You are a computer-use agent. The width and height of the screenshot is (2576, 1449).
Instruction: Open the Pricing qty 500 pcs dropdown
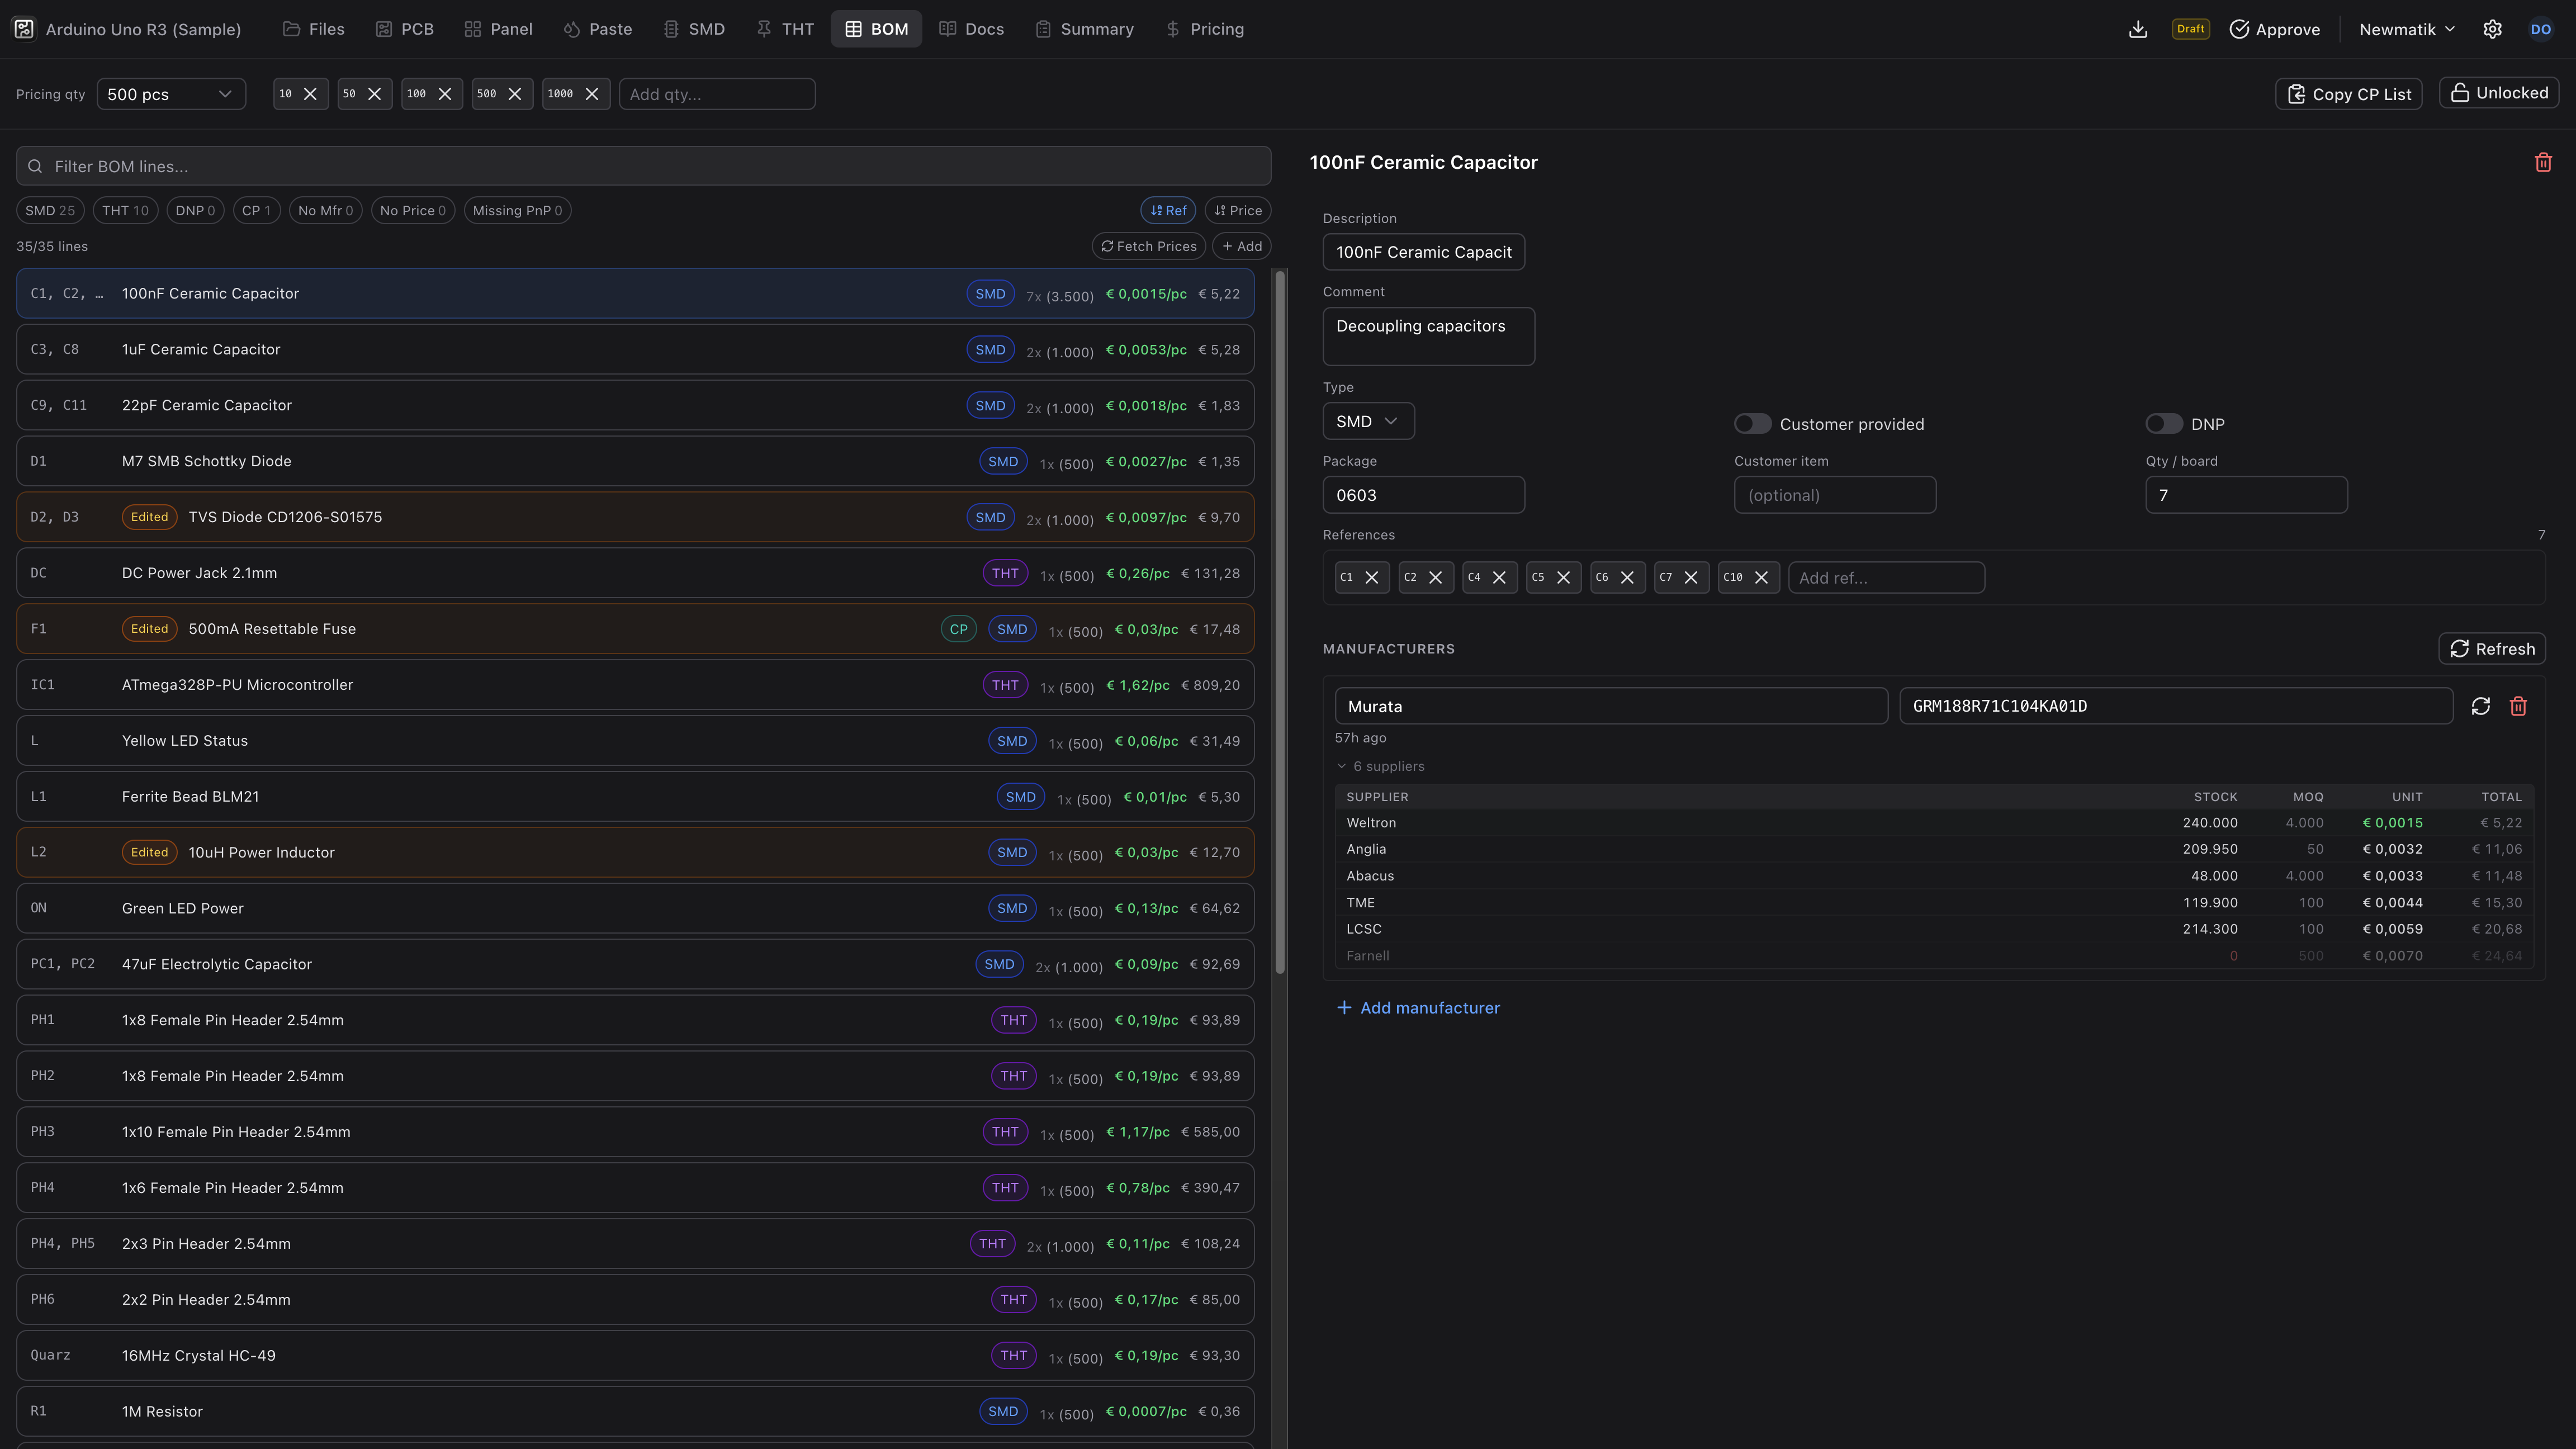click(x=171, y=94)
